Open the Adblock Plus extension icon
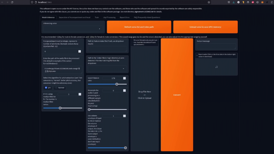This screenshot has width=274, height=154. [x=253, y=2]
